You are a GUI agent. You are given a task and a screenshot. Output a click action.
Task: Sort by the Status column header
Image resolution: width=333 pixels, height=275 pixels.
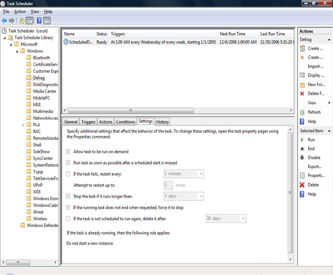(x=101, y=34)
